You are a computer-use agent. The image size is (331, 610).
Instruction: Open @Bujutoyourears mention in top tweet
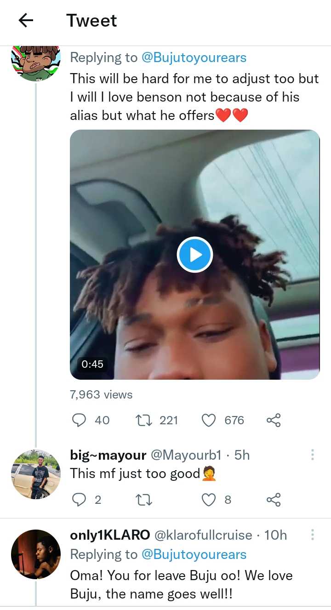point(194,57)
